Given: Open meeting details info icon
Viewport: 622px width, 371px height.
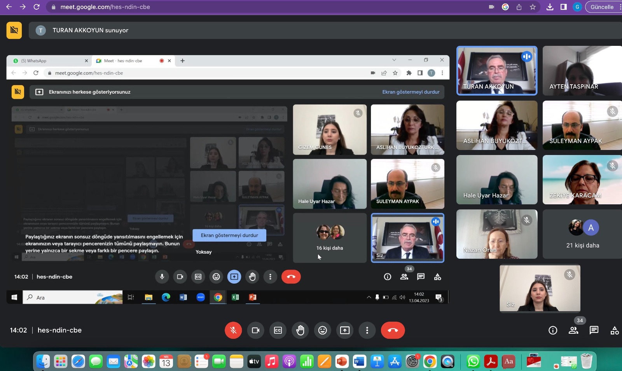Looking at the screenshot, I should [x=552, y=330].
